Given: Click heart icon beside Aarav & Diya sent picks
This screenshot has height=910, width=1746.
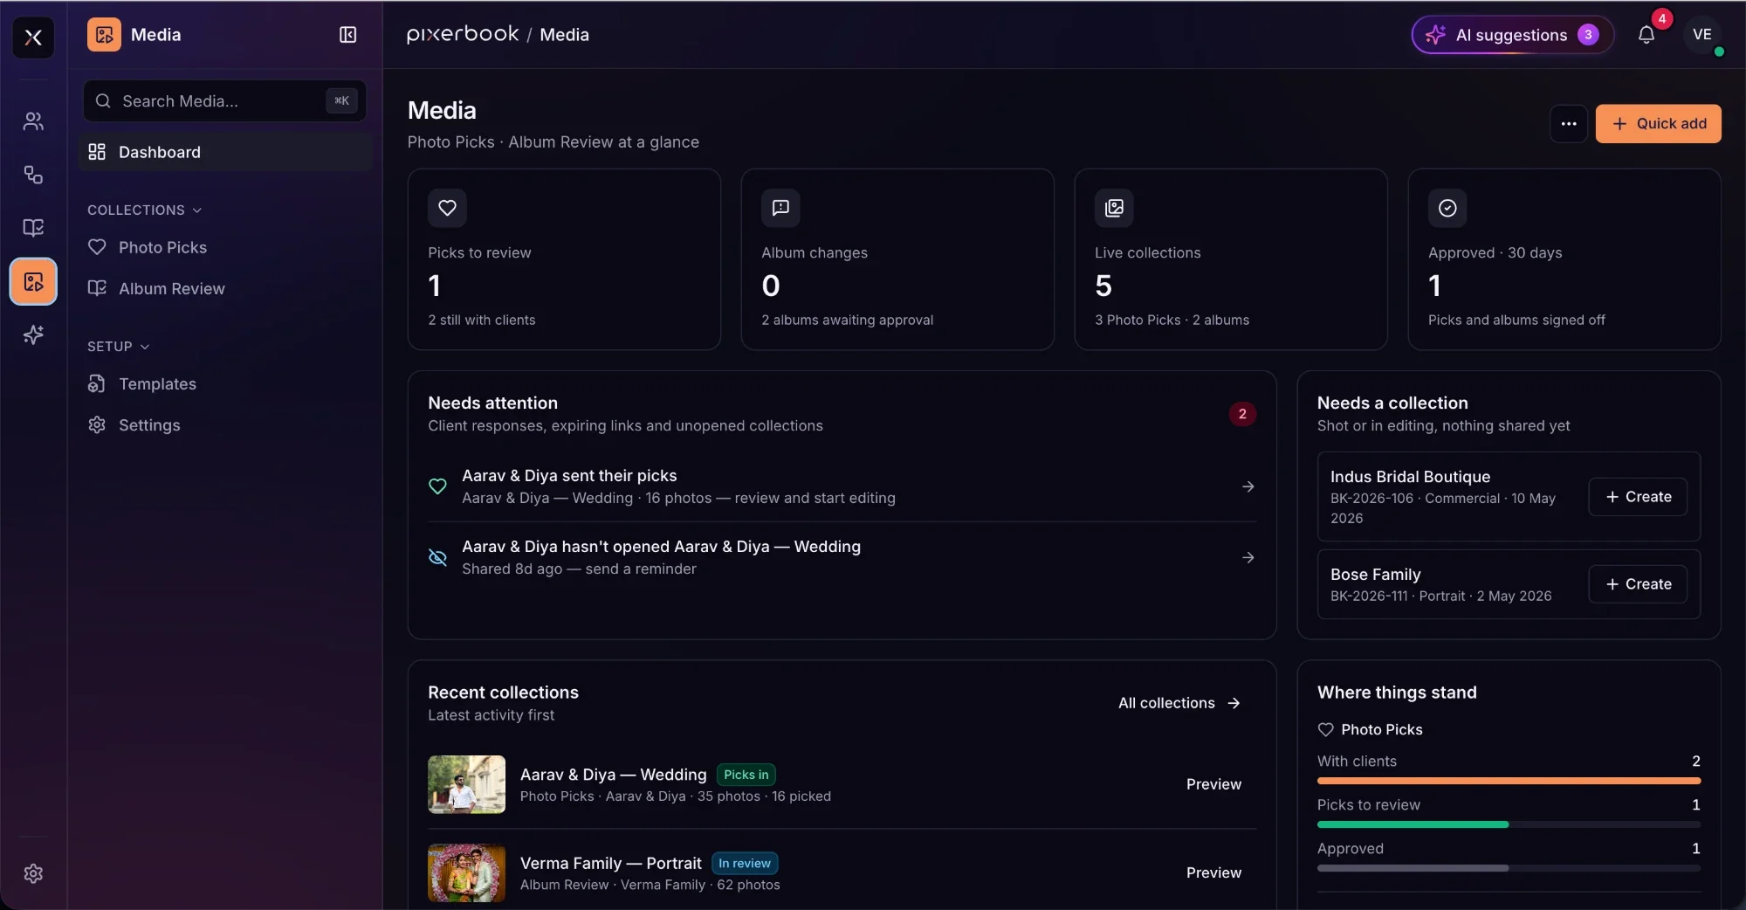Looking at the screenshot, I should (x=437, y=486).
